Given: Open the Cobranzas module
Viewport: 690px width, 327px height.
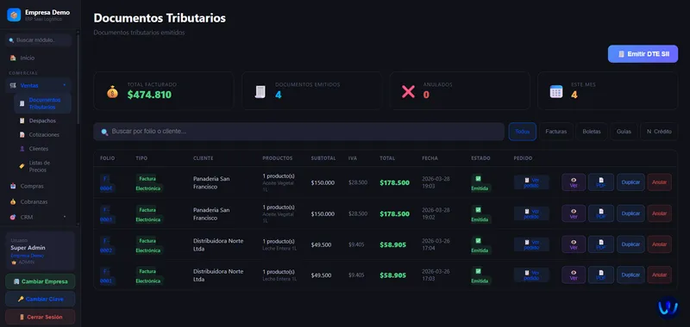Looking at the screenshot, I should point(34,202).
